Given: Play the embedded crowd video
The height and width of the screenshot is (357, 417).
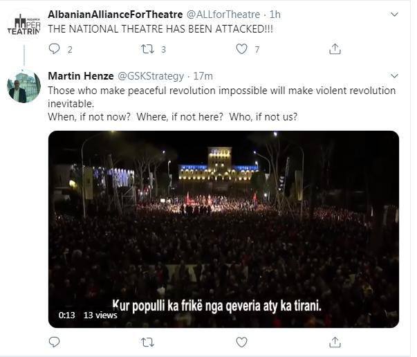Looking at the screenshot, I should (223, 228).
